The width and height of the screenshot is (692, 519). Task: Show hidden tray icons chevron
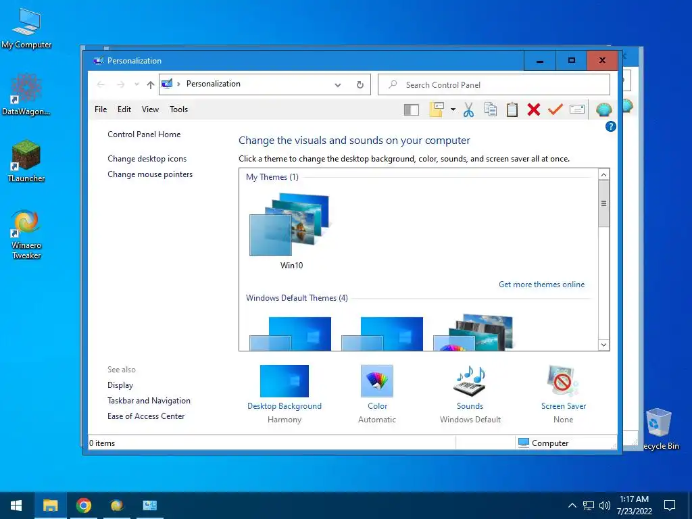click(572, 505)
